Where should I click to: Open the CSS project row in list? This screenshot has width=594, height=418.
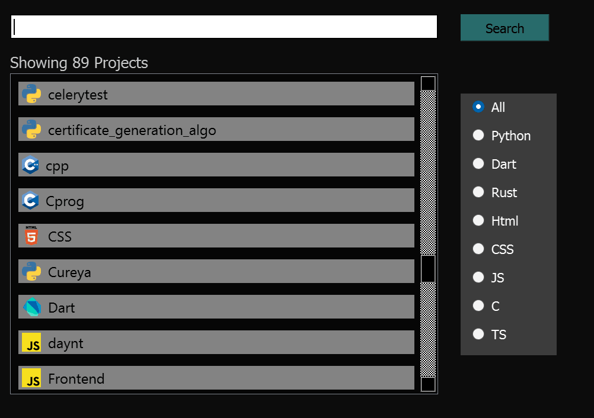216,236
